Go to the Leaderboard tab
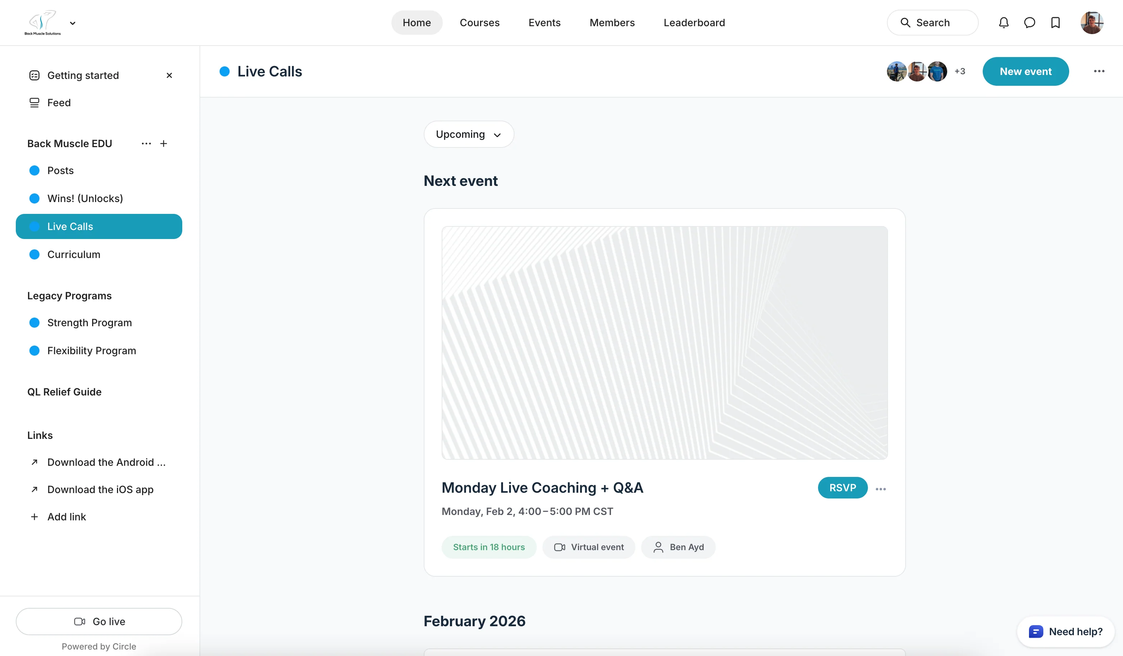Screen dimensions: 1123x656 coord(694,23)
